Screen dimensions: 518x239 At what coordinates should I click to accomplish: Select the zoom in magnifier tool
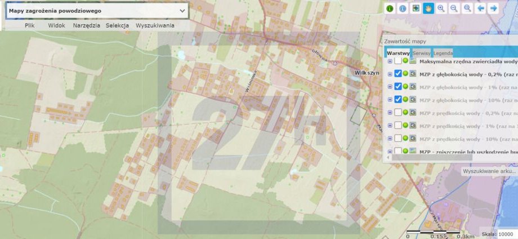441,8
